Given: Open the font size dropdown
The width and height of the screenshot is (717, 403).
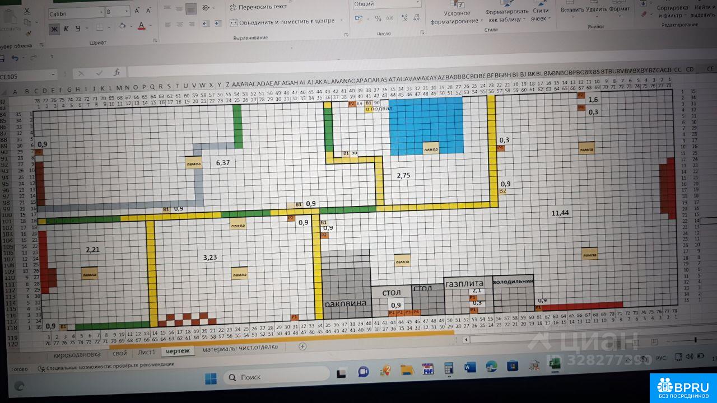Looking at the screenshot, I should coord(127,12).
